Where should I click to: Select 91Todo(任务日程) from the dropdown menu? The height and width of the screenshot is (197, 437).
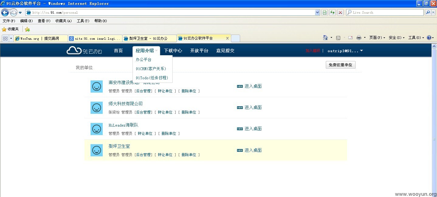tap(153, 78)
